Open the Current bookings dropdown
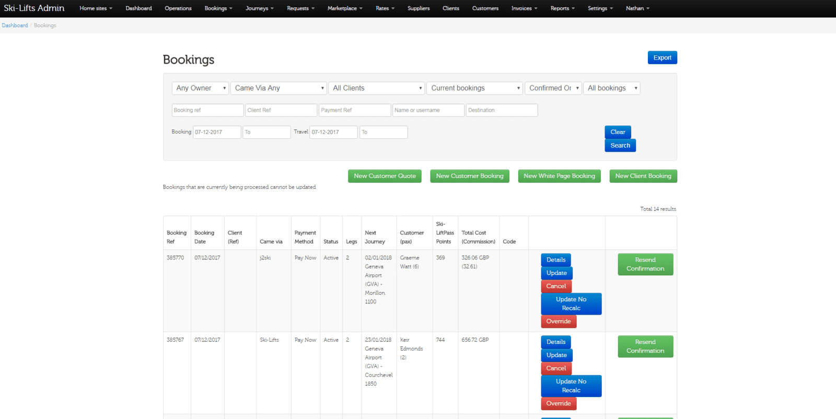The image size is (836, 419). [x=475, y=88]
